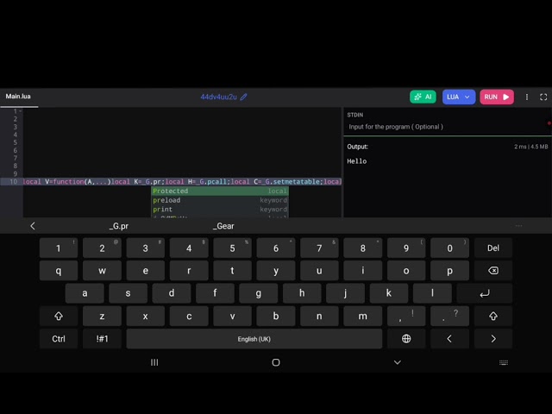Toggle fullscreen editor mode
This screenshot has height=414, width=552.
[543, 97]
